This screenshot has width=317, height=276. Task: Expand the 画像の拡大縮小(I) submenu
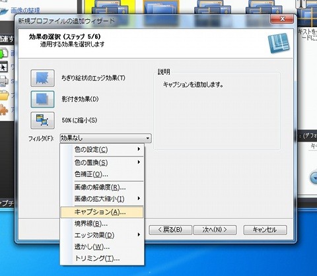102,199
